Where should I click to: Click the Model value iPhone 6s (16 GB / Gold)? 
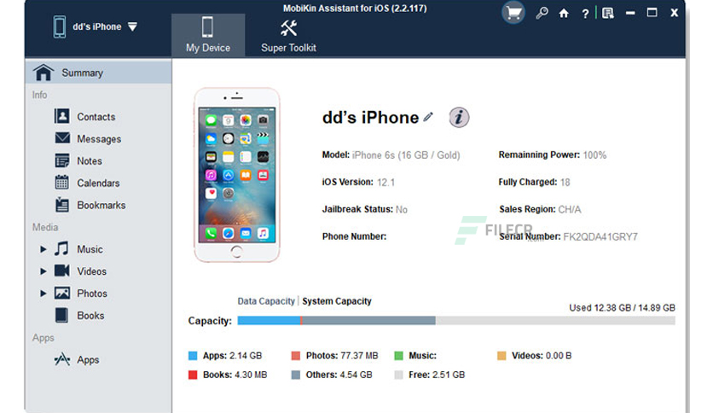pos(406,155)
